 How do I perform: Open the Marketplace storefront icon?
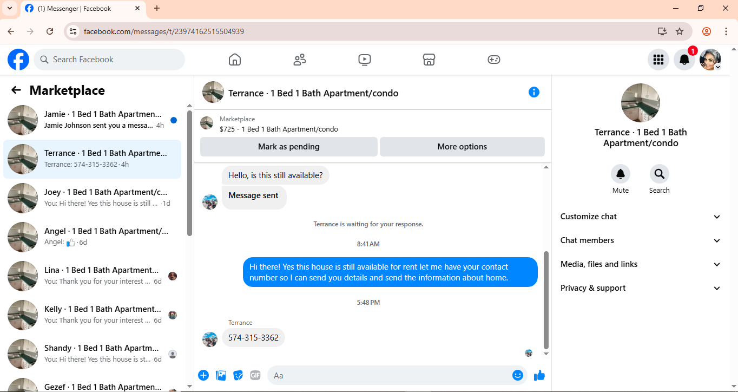[x=429, y=60]
